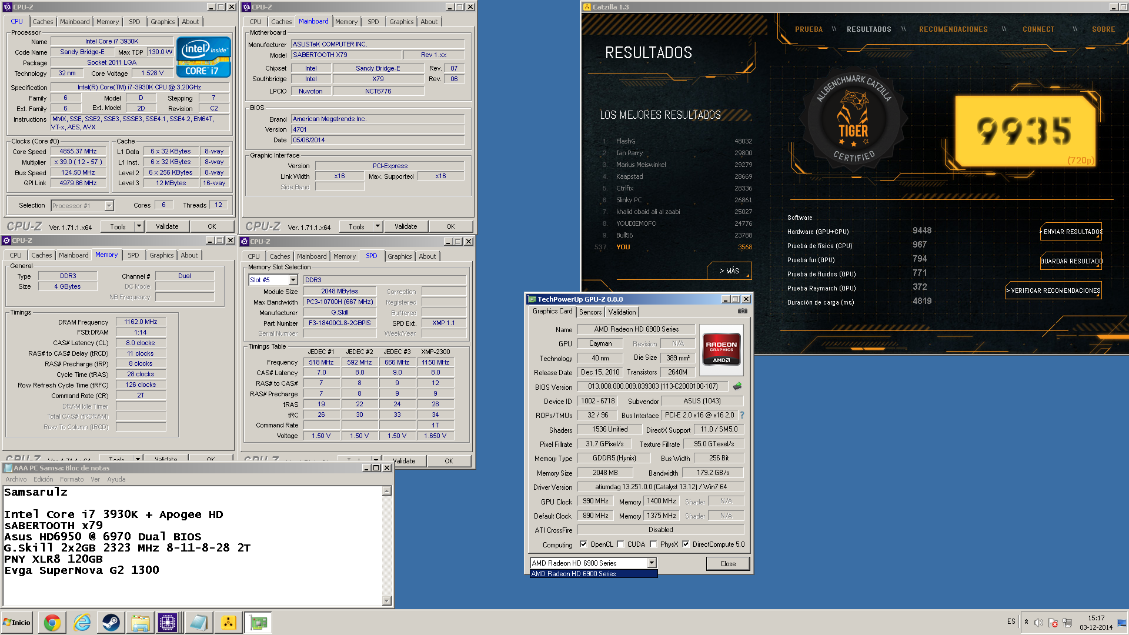Click OK in the Mainboard CPU-Z window
The width and height of the screenshot is (1129, 635).
pos(450,226)
